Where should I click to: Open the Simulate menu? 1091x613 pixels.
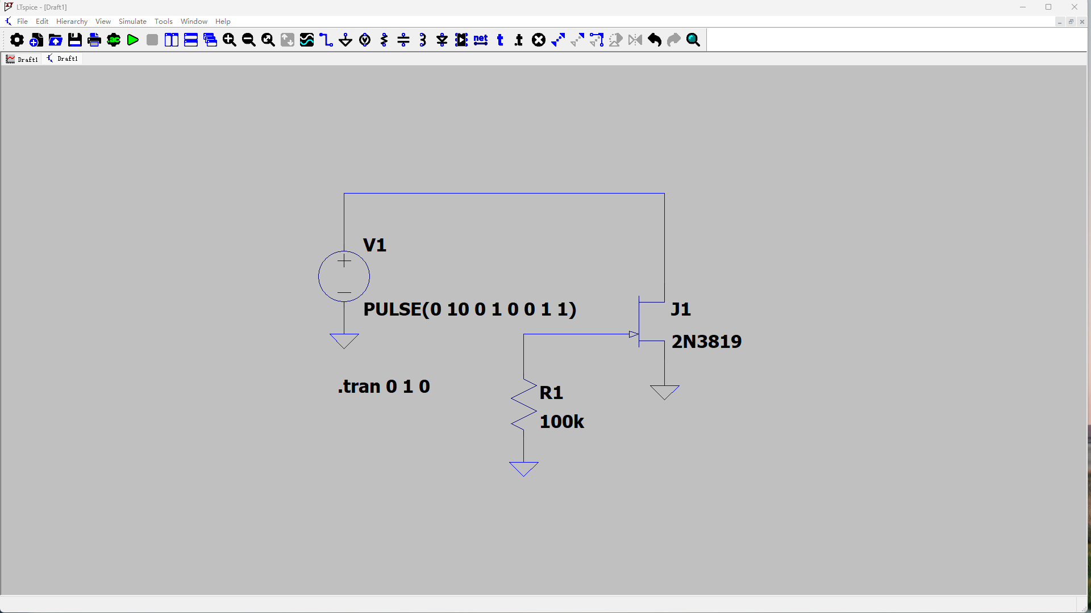132,21
